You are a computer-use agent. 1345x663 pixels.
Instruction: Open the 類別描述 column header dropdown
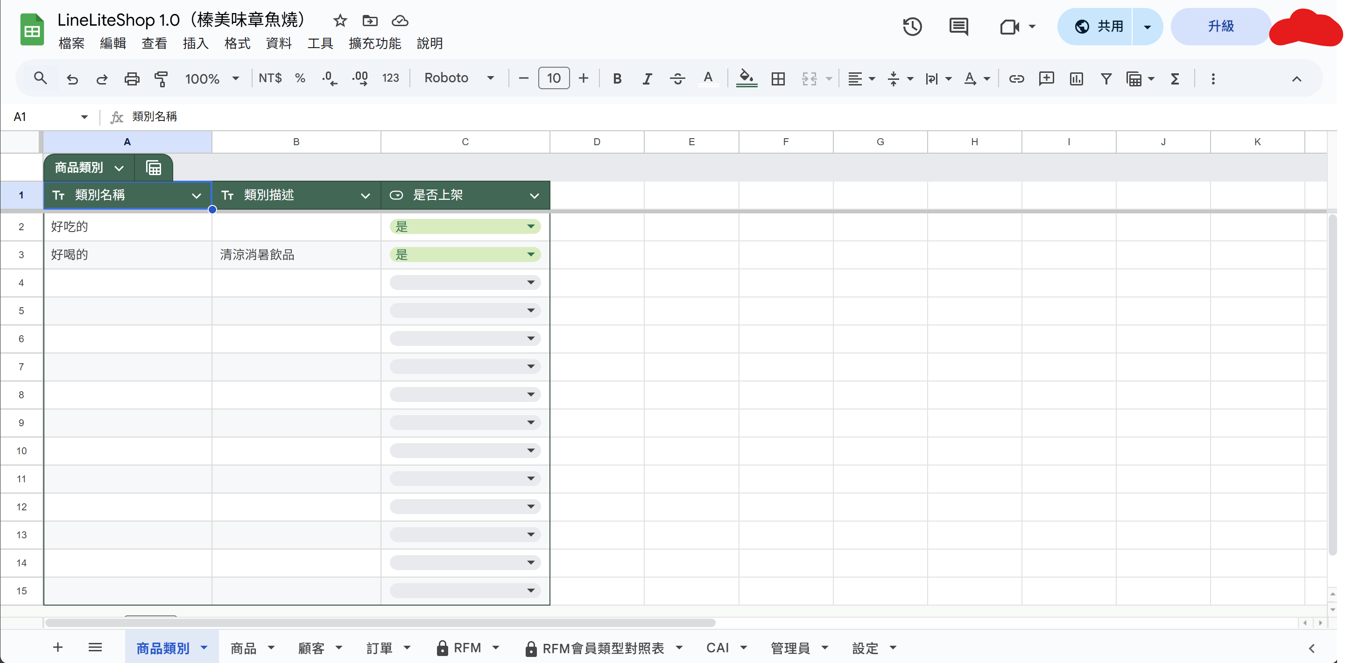[x=366, y=196]
